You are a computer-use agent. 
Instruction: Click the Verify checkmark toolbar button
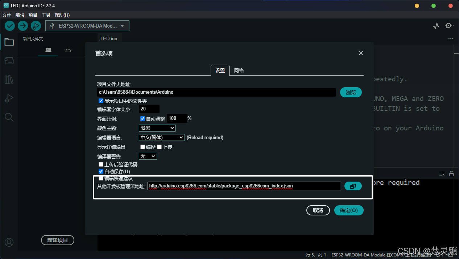click(10, 26)
